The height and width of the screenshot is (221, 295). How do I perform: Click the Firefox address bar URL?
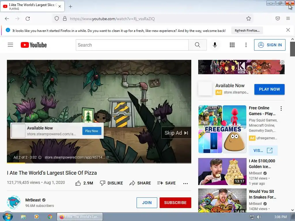[x=112, y=19]
